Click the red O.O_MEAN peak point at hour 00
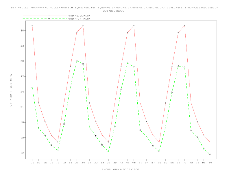This screenshot has height=177, width=229. [x=32, y=26]
